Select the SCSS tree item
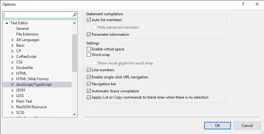The image size is (264, 134). coord(20,112)
